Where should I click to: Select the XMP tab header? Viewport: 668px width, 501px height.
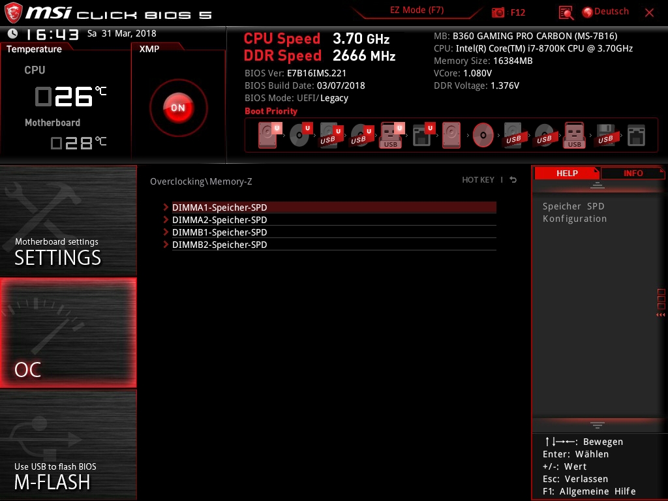[x=149, y=49]
